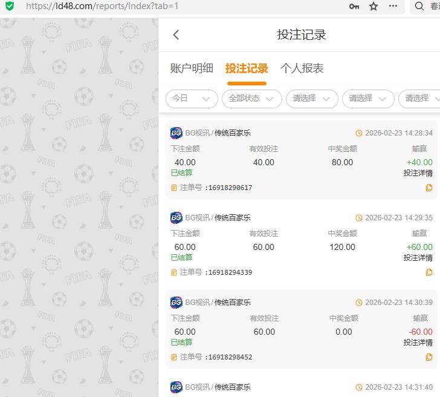
Task: Open the 全部状态 status dropdown
Action: 251,99
